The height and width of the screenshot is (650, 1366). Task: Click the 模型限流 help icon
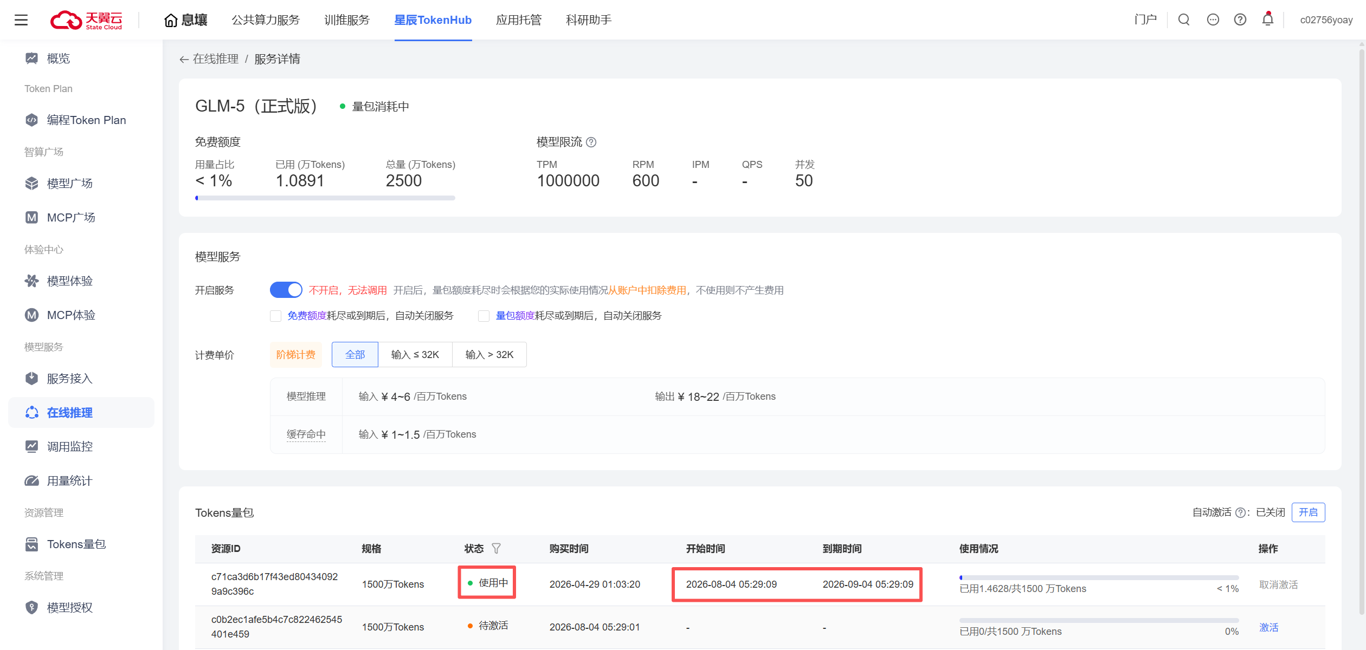pos(591,142)
